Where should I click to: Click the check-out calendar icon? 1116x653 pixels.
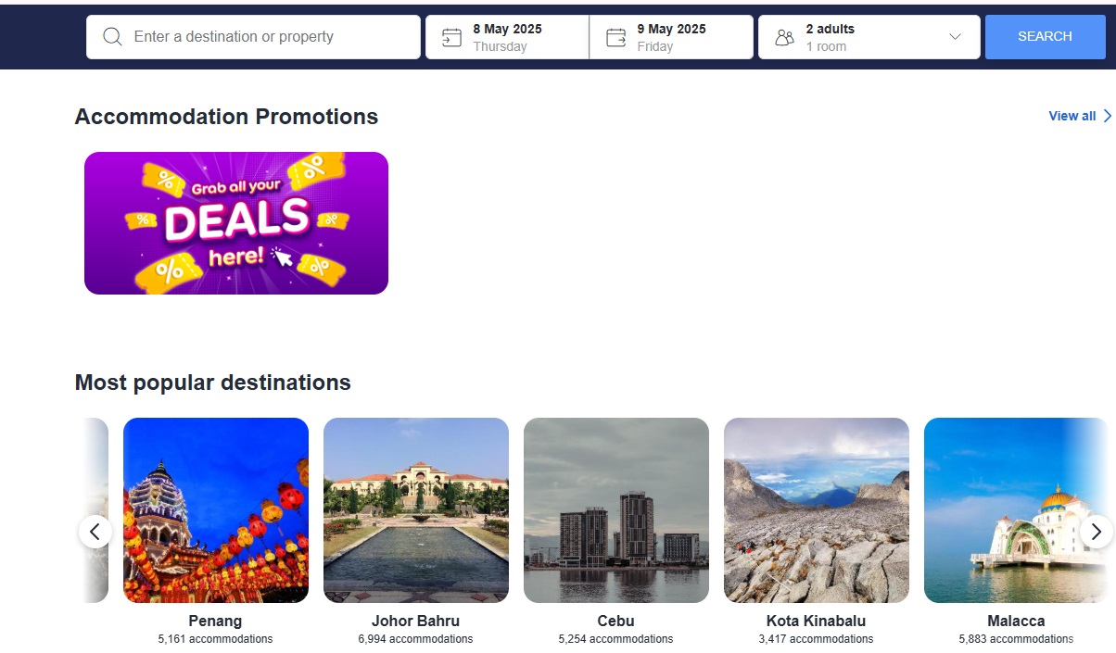click(x=615, y=37)
